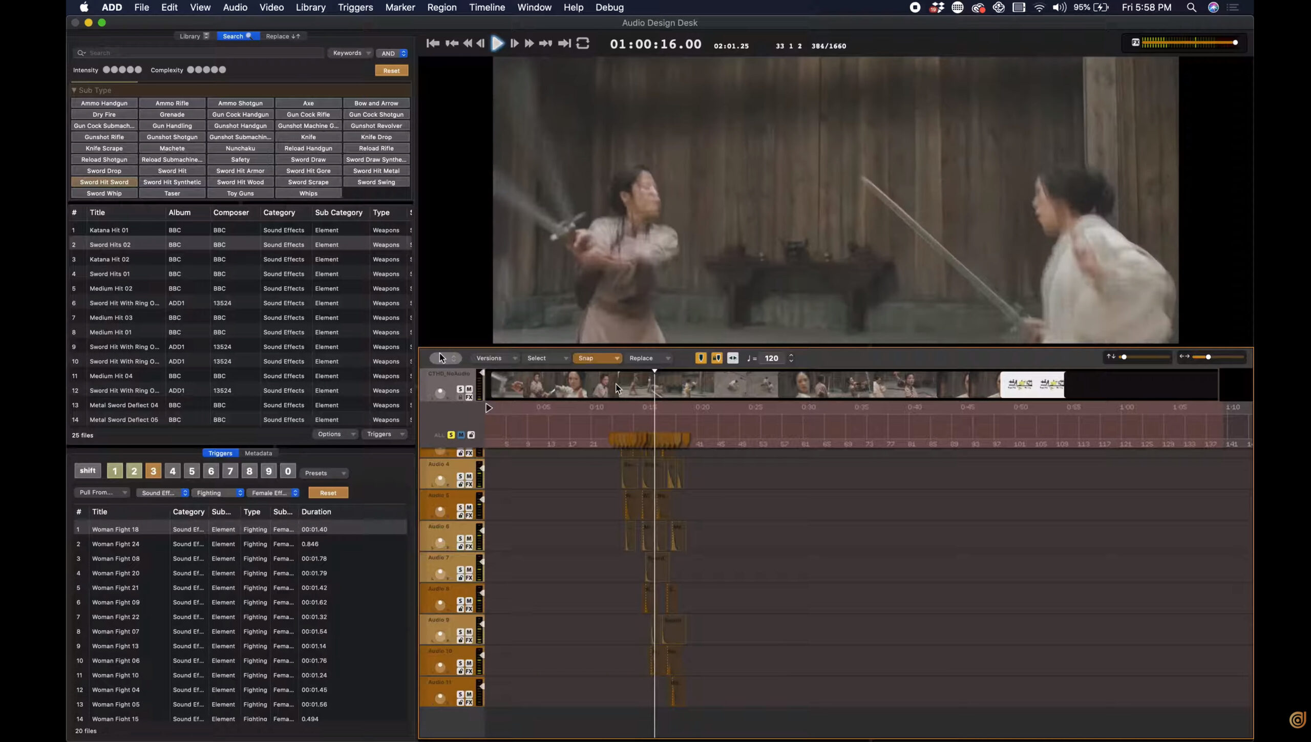Solo the Audio 5 track
The width and height of the screenshot is (1311, 742).
pos(460,507)
